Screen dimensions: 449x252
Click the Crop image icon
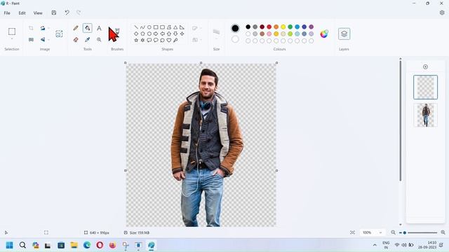tap(31, 28)
